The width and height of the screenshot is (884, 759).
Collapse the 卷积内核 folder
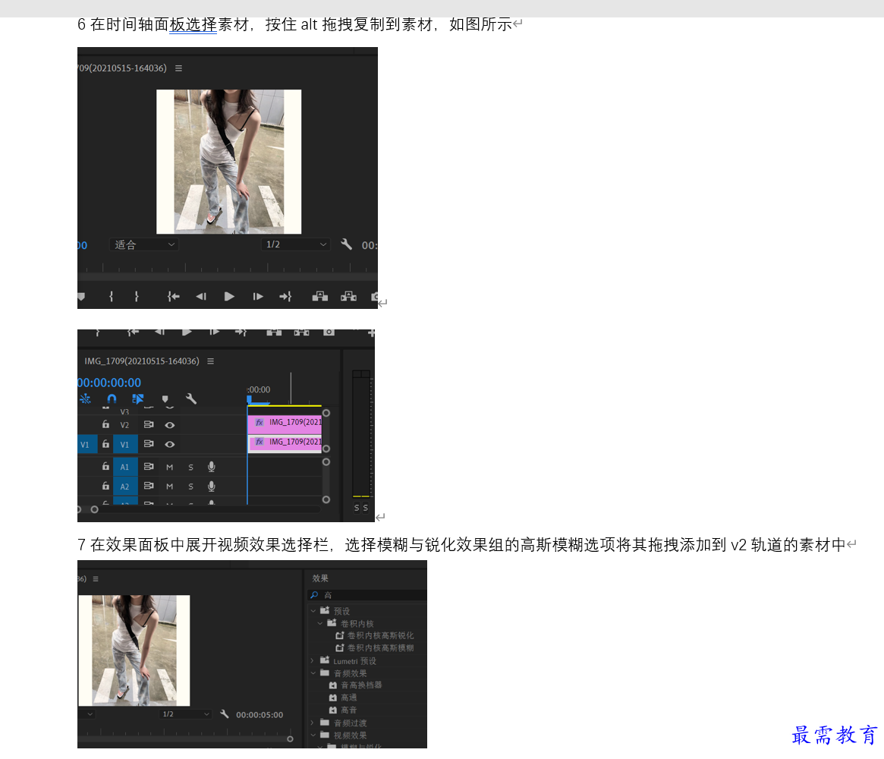pyautogui.click(x=320, y=623)
